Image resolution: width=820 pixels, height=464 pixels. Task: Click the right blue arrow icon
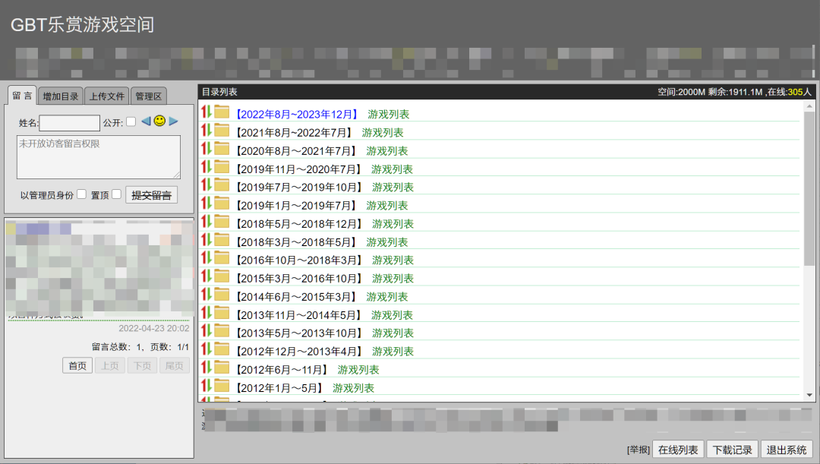(173, 121)
